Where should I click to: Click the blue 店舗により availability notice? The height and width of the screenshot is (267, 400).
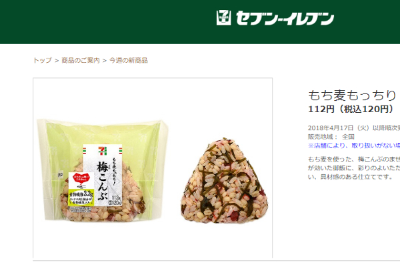[354, 146]
